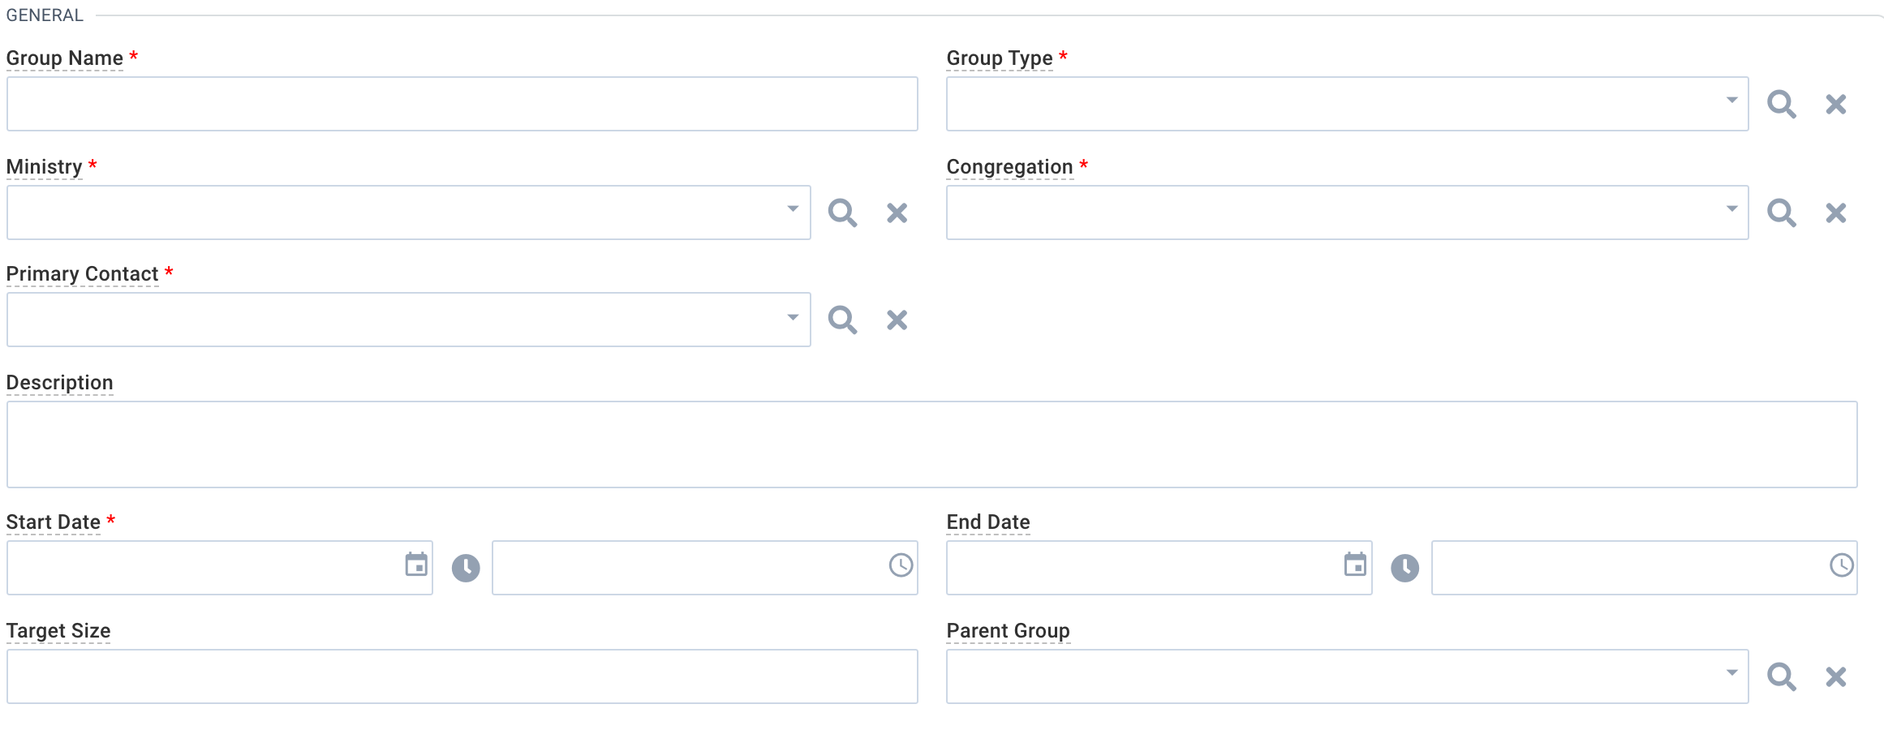Open the End Date time picker clock
The image size is (1884, 730).
click(x=1841, y=565)
